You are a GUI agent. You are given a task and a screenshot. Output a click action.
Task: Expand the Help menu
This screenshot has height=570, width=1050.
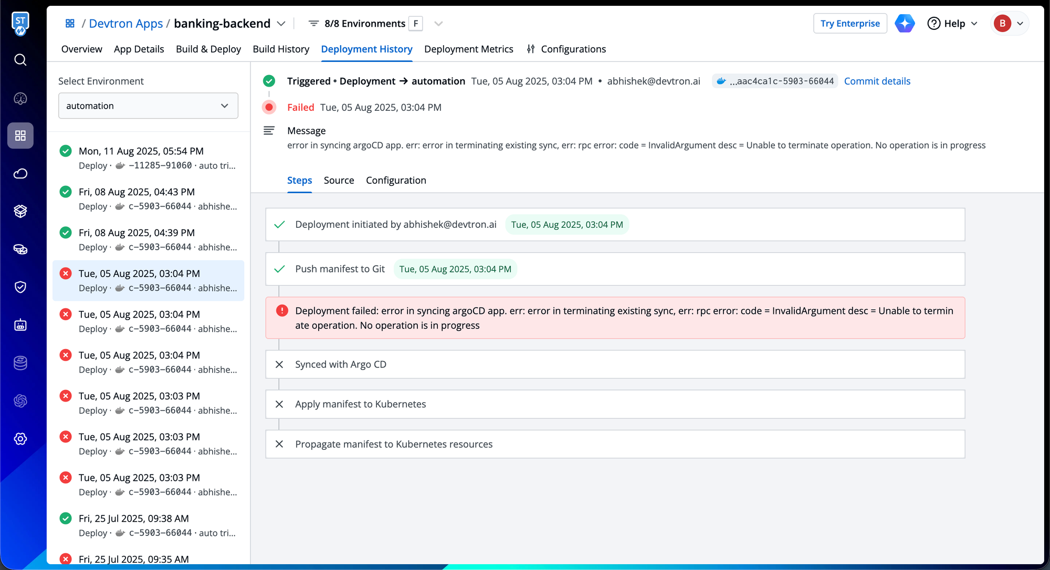pos(953,24)
